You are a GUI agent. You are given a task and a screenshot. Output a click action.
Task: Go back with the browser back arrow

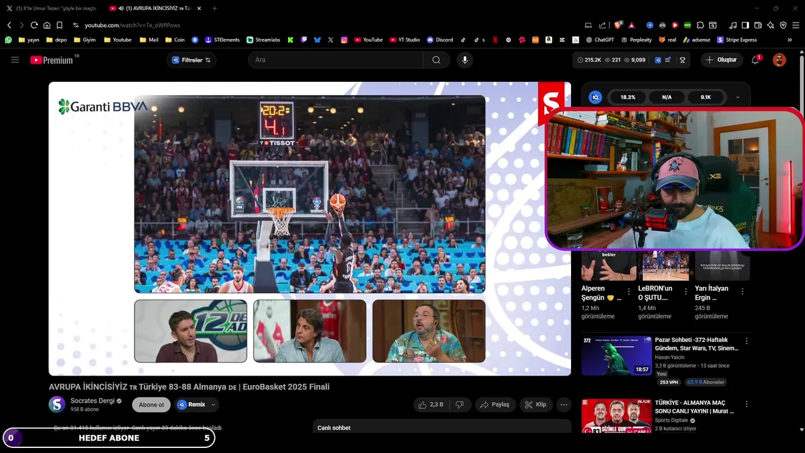9,25
